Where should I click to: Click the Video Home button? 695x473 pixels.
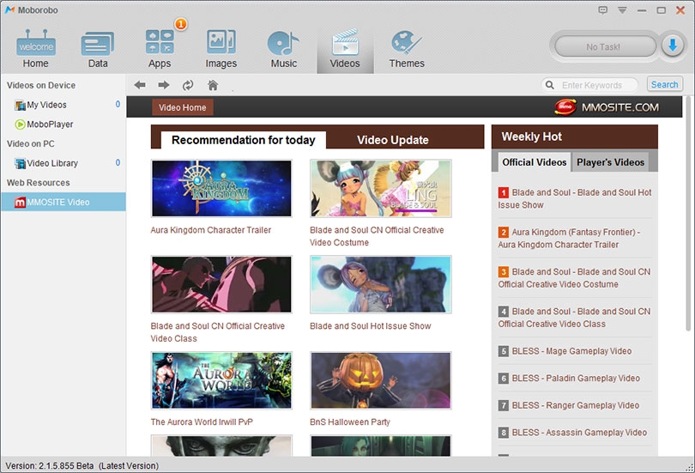[182, 107]
